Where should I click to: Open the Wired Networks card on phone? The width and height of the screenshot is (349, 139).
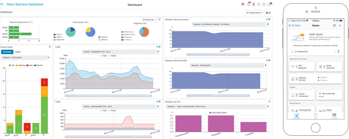pyautogui.click(x=329, y=67)
